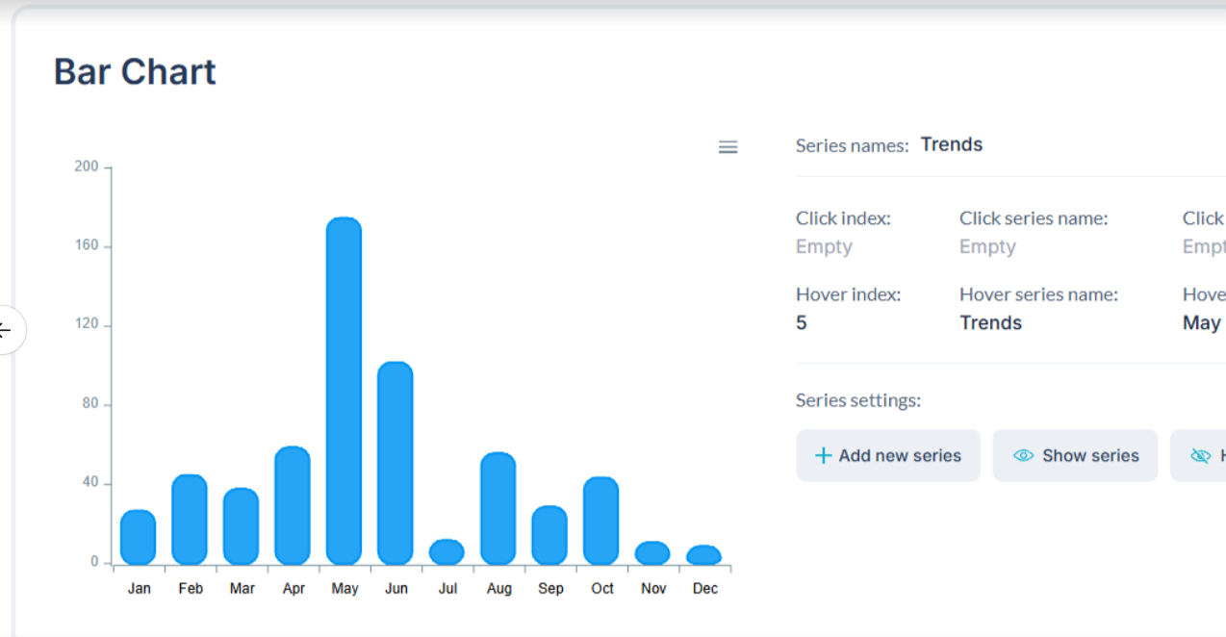Click the Bar Chart heading
Screen dimensions: 1226x637
click(x=135, y=72)
